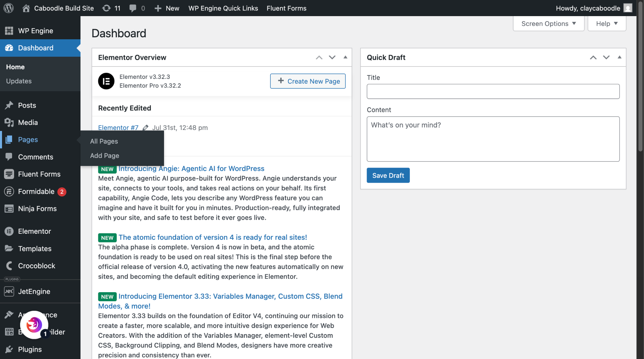Open the updates icon showing 11

(x=106, y=8)
